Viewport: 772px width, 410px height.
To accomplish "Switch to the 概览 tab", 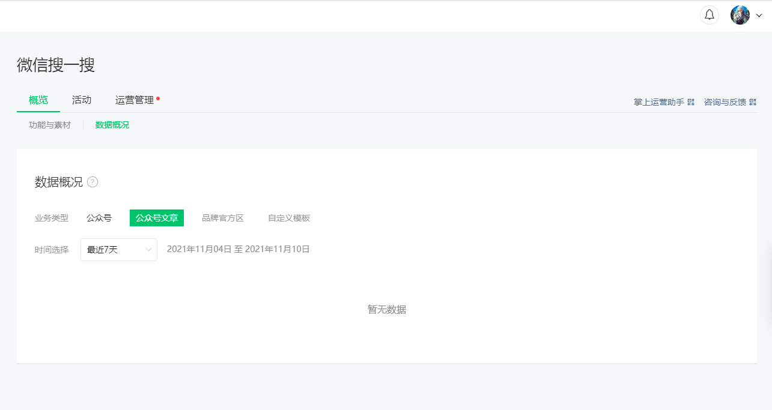I will click(38, 100).
